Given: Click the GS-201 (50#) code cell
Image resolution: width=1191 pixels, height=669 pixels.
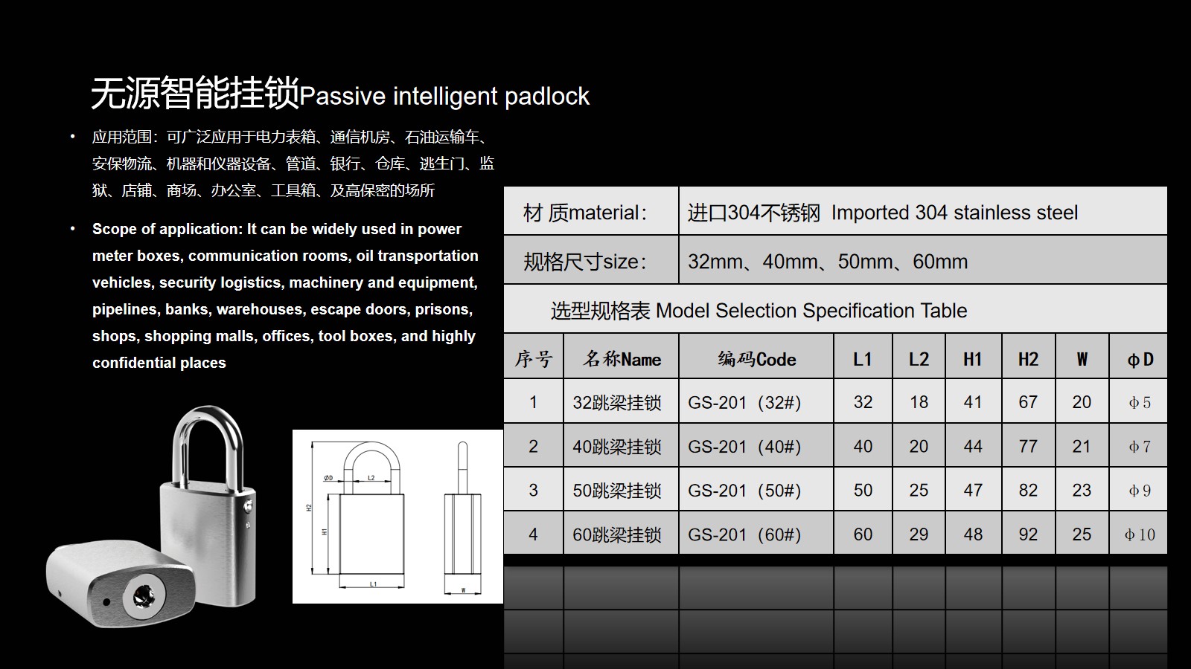Looking at the screenshot, I should (x=744, y=491).
